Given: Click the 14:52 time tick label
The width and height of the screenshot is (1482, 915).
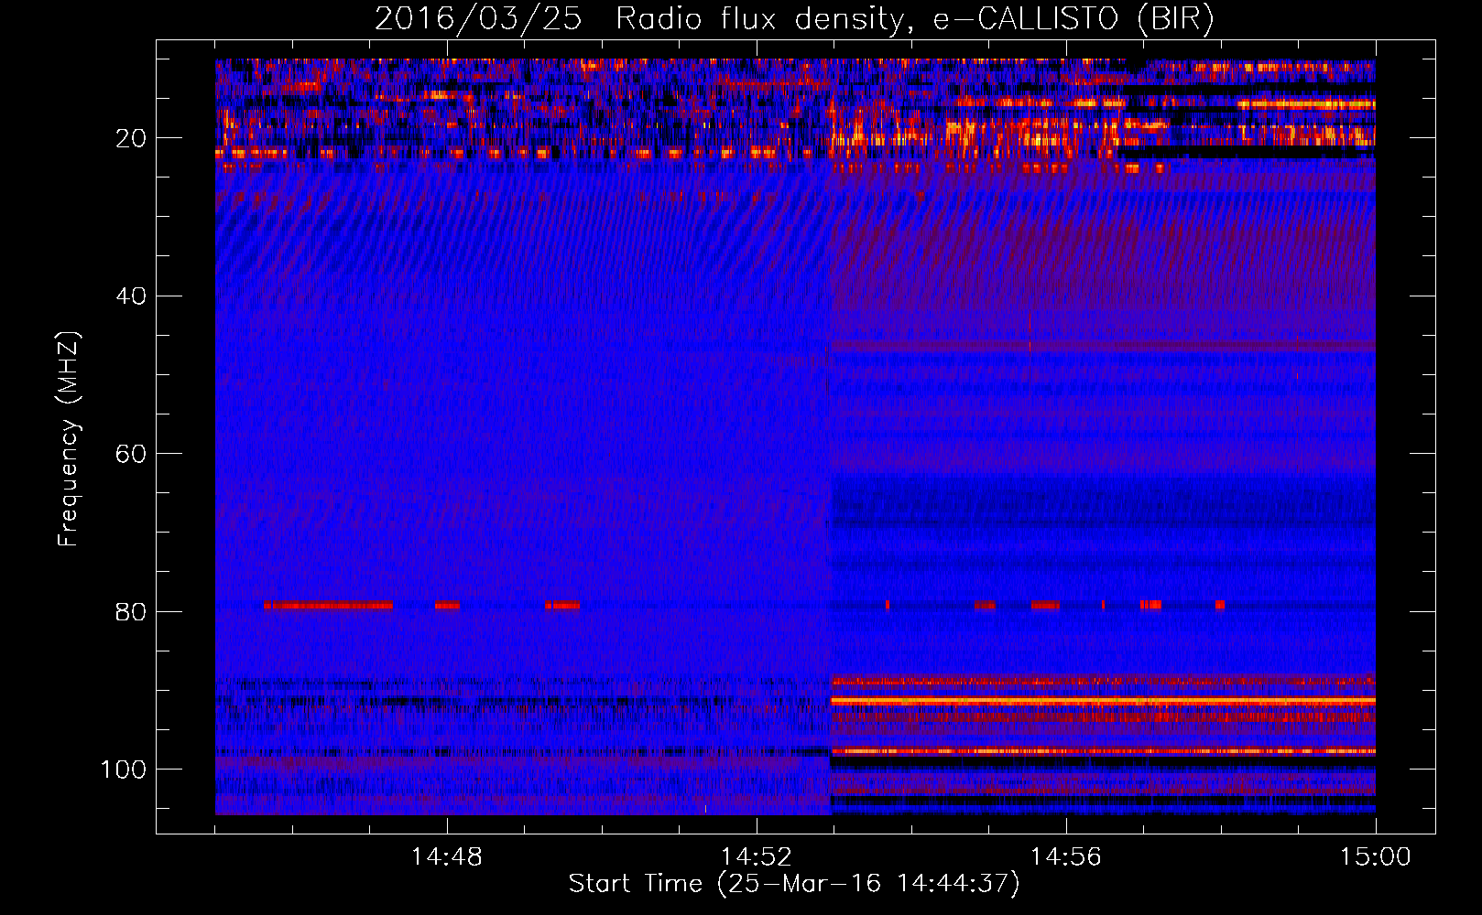Looking at the screenshot, I should click(757, 857).
